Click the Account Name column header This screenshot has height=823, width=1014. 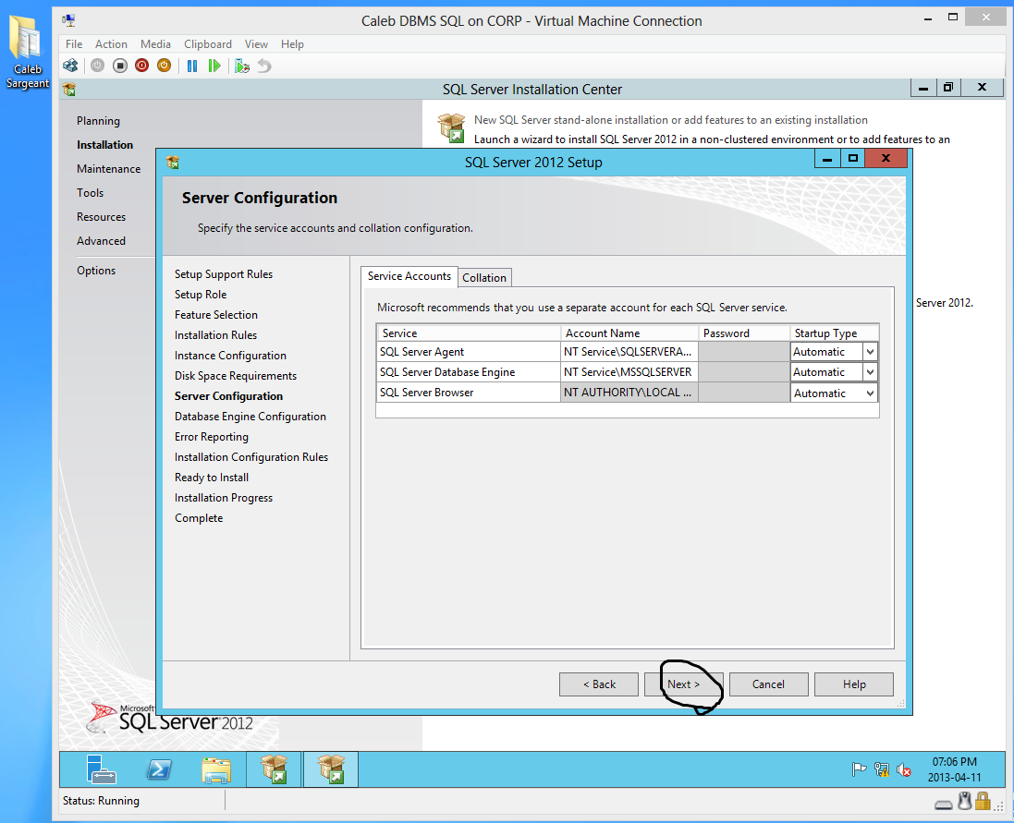click(x=629, y=333)
